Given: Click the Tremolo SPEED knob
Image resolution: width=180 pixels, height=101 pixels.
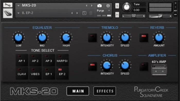Looking at the screenshot, I should click(x=125, y=37).
